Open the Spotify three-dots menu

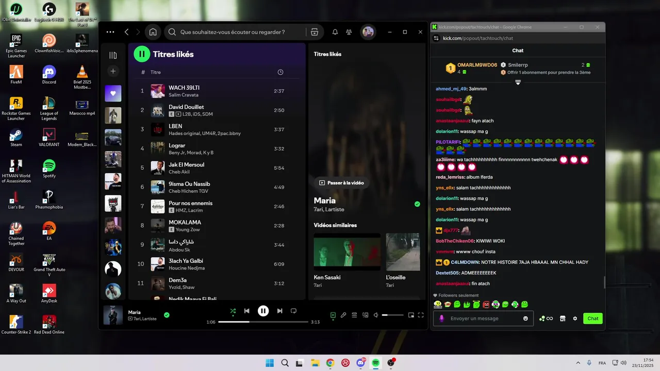click(x=110, y=32)
